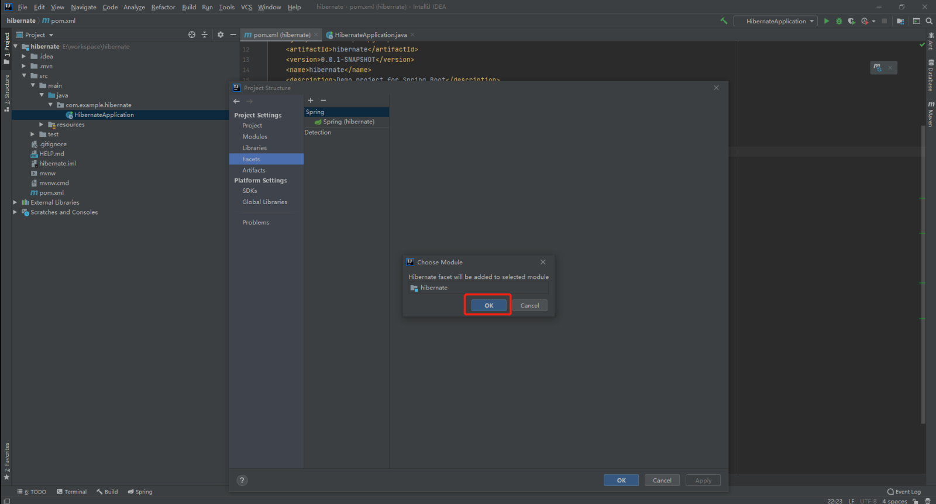Open the HibernateApplication run configuration dropdown
The width and height of the screenshot is (936, 504).
pos(776,21)
